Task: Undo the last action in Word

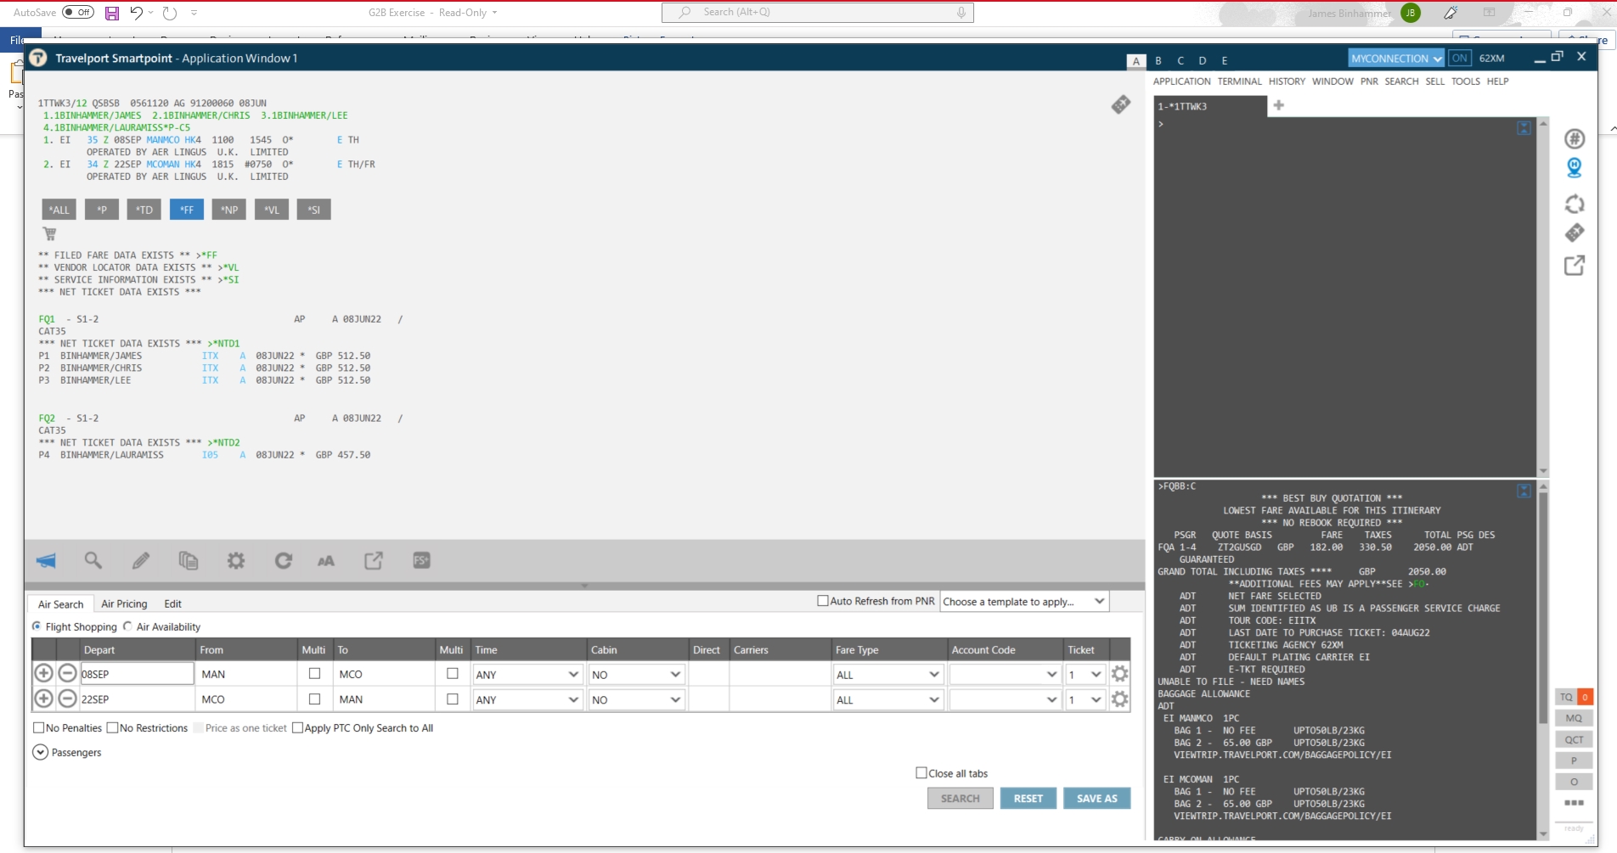Action: (x=136, y=13)
